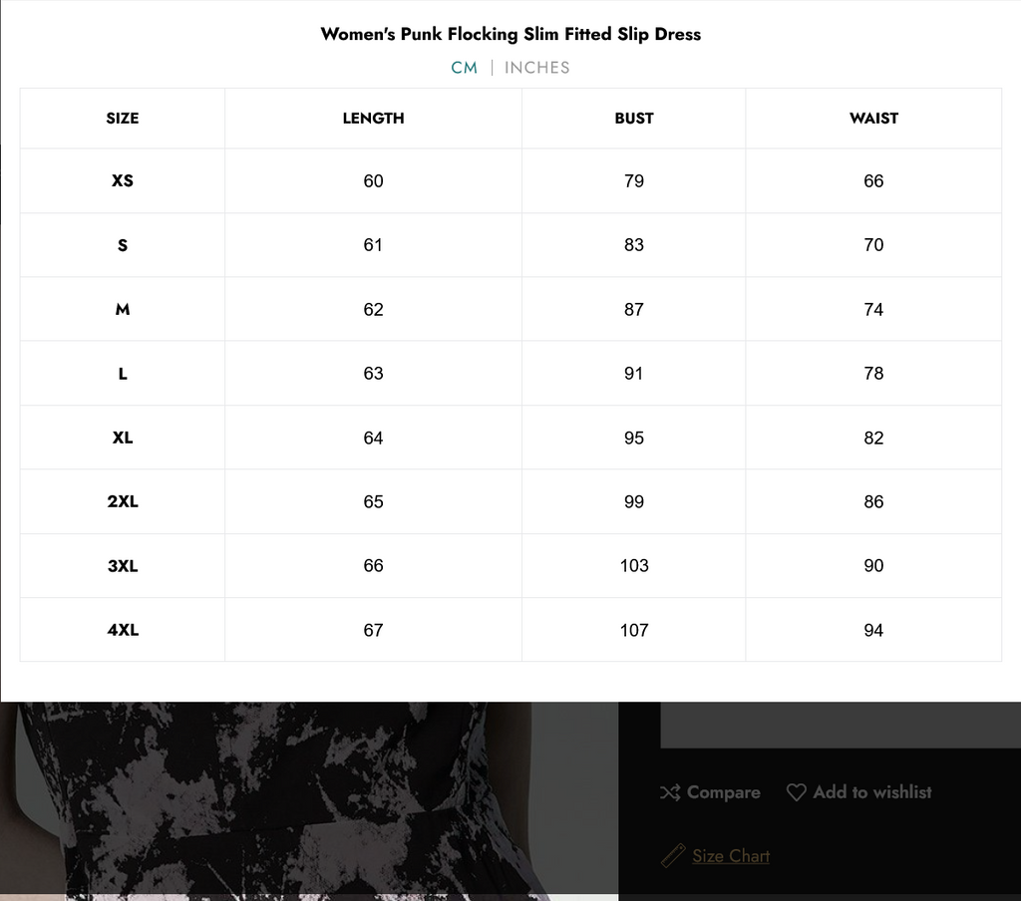Switch size units to CM
1021x901 pixels.
pos(465,68)
